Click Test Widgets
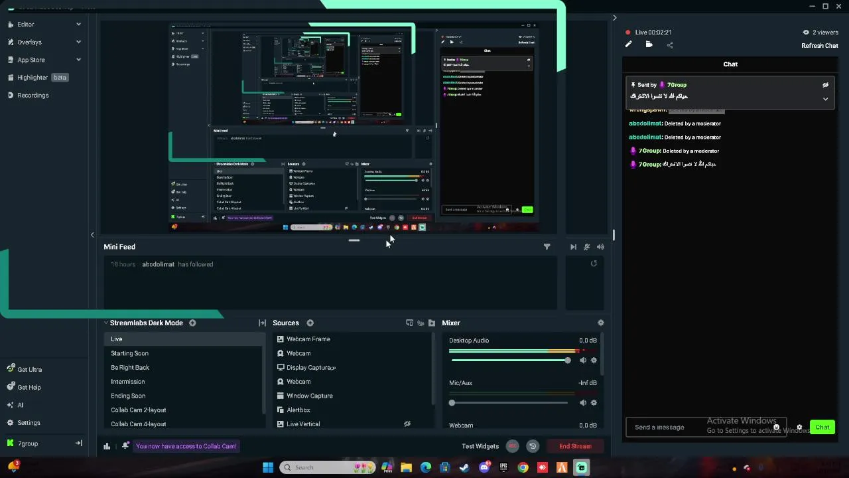Image resolution: width=849 pixels, height=478 pixels. coord(480,446)
